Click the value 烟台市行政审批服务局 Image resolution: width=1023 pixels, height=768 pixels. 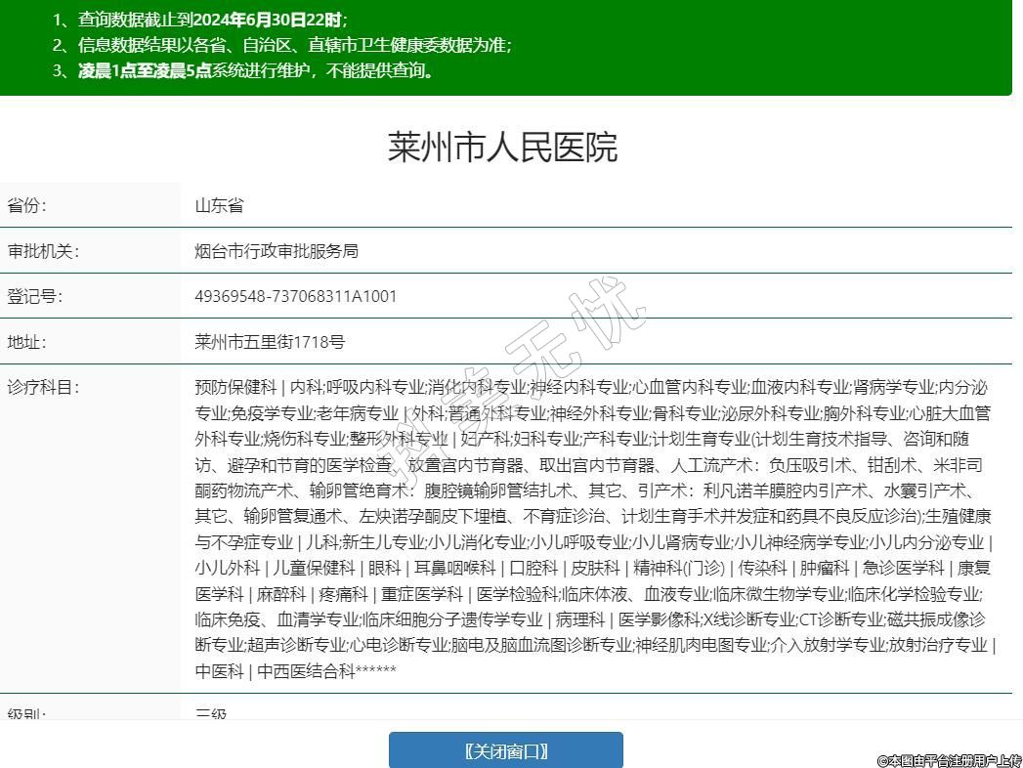tap(277, 251)
